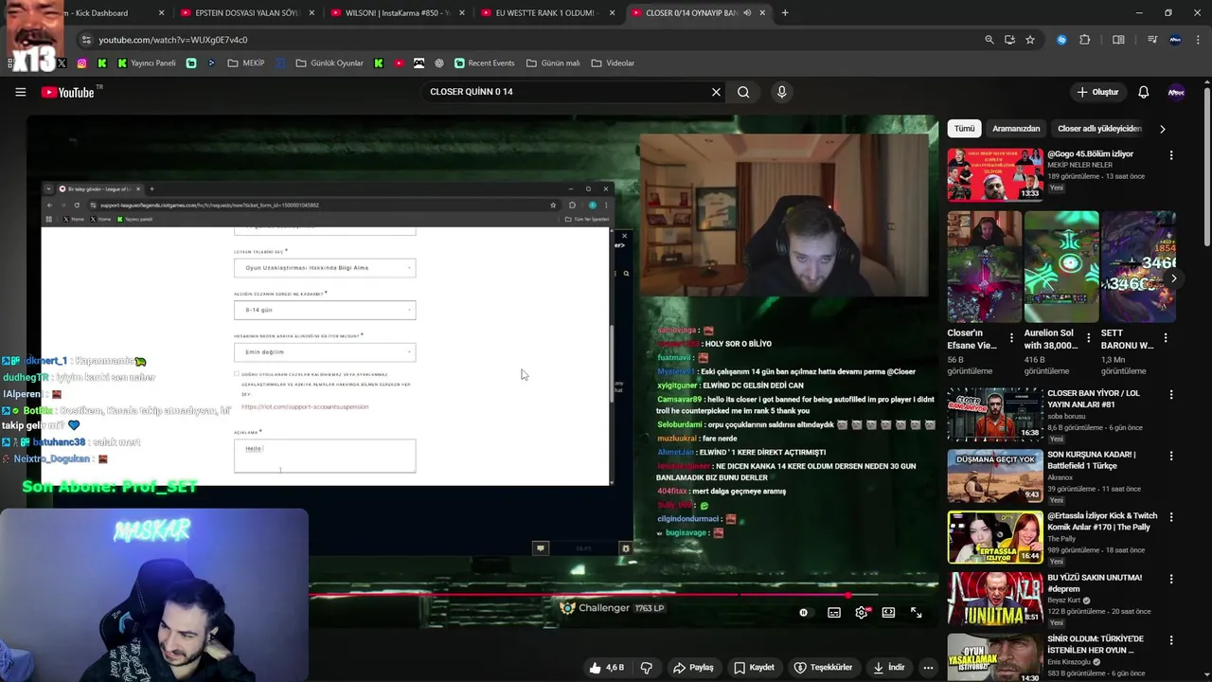Open the Recent Events bookmark

[x=484, y=63]
